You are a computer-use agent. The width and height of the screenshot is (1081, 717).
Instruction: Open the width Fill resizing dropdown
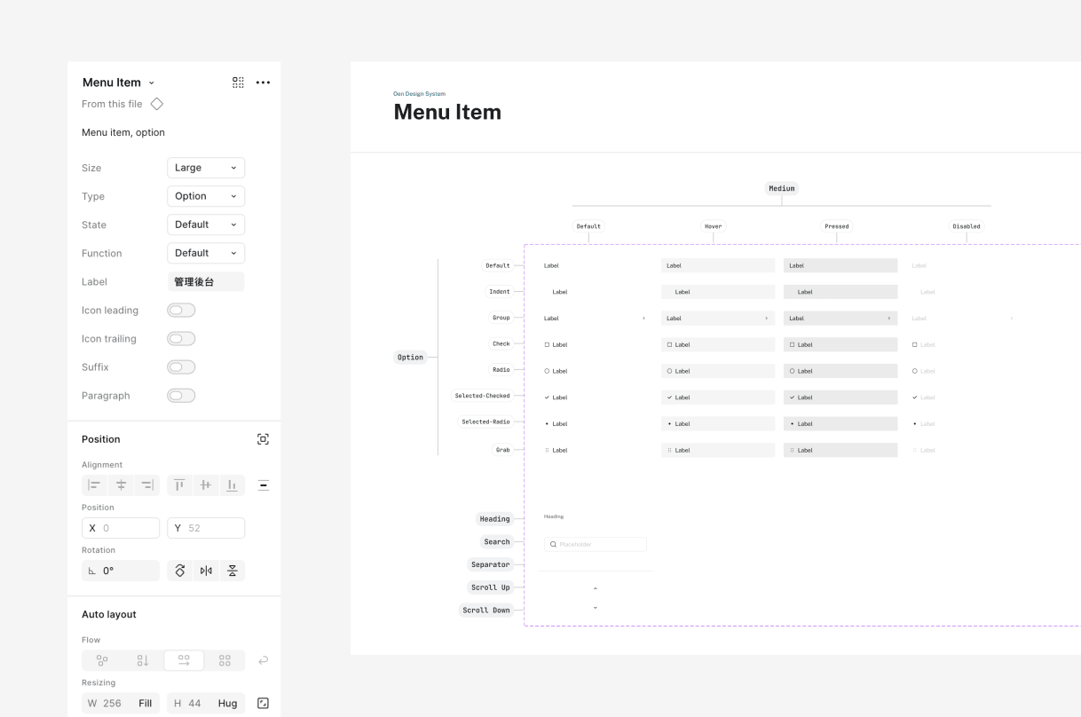(x=145, y=703)
